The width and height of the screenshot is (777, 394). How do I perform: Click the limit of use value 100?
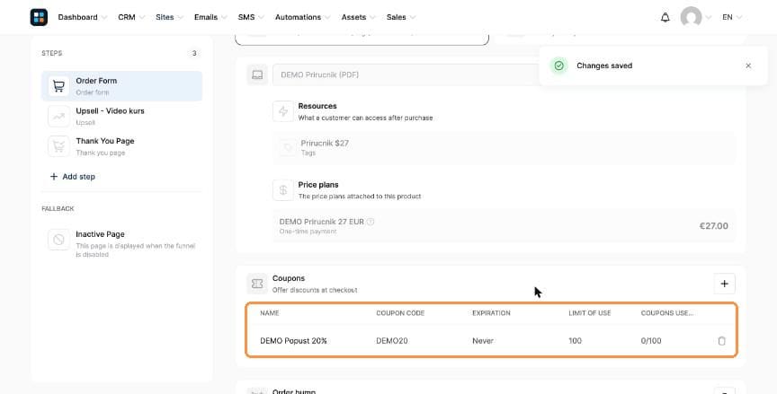[575, 341]
